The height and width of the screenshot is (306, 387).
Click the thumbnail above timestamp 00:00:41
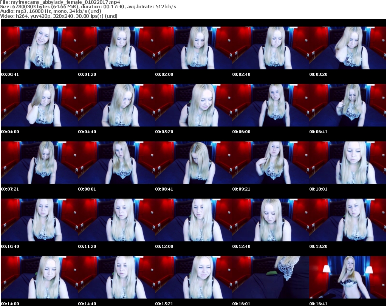coord(39,48)
